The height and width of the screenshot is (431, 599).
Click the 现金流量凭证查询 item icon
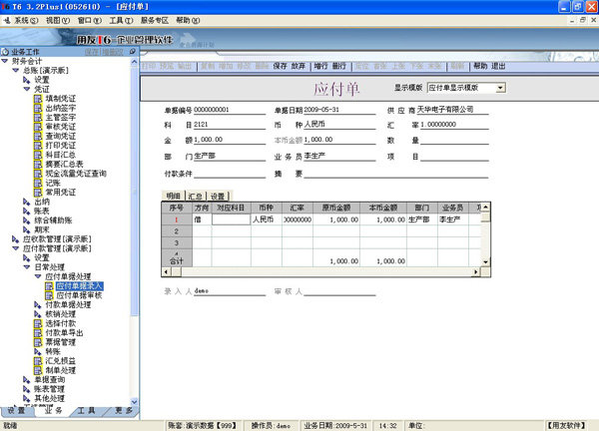point(38,174)
